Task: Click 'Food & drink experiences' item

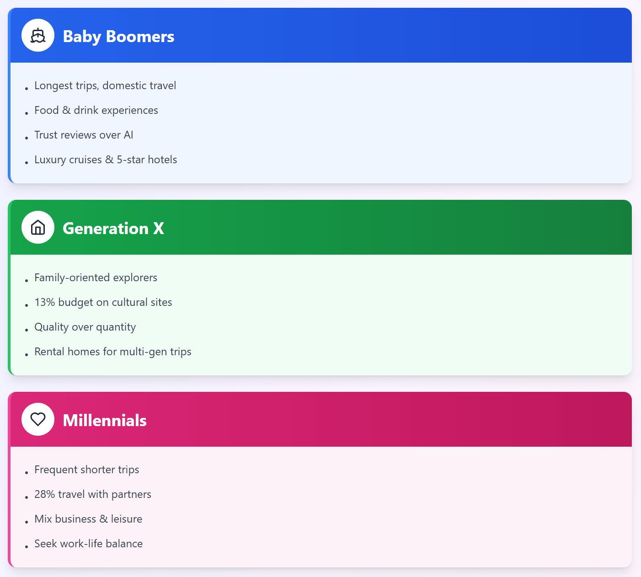Action: 96,110
